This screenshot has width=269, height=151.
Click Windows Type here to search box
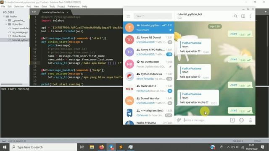pos(43,147)
